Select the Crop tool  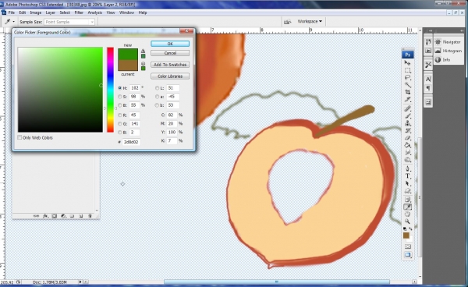click(x=407, y=92)
